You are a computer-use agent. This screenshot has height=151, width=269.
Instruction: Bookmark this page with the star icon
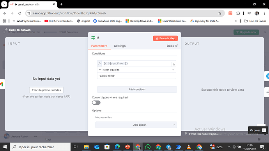click(x=220, y=13)
